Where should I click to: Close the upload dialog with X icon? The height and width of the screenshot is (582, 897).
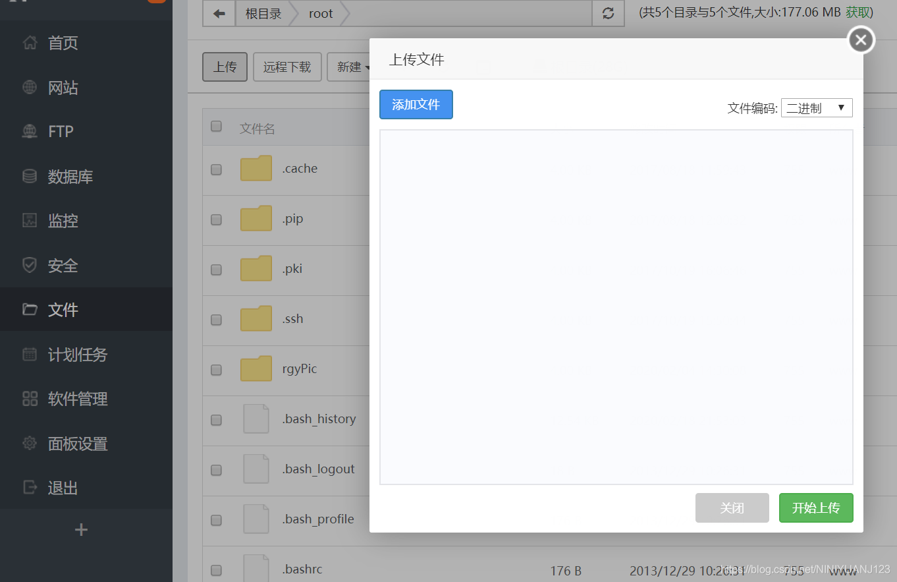861,40
